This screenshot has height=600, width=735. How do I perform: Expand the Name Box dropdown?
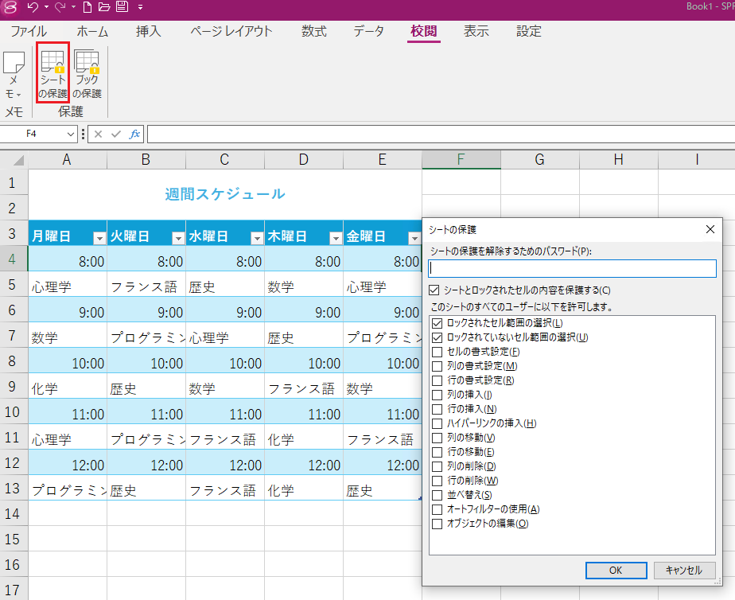[x=70, y=134]
